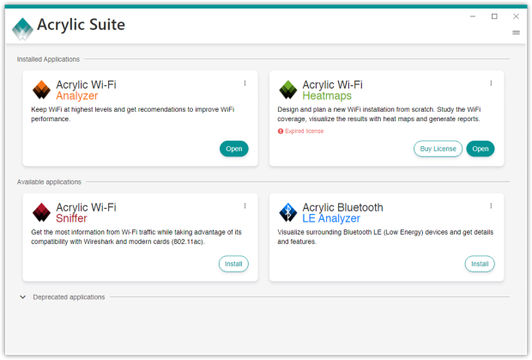This screenshot has height=360, width=532.
Task: Close the Acrylic Suite window
Action: point(516,16)
